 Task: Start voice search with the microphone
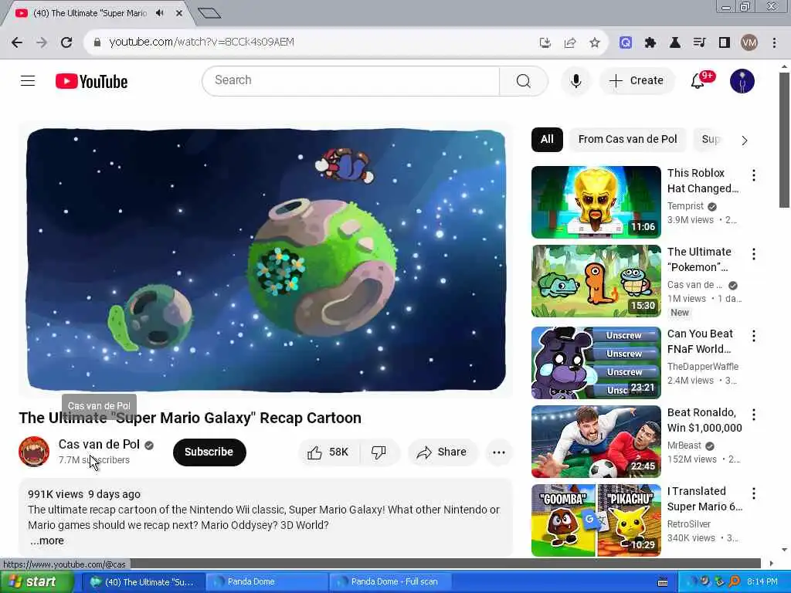coord(575,80)
